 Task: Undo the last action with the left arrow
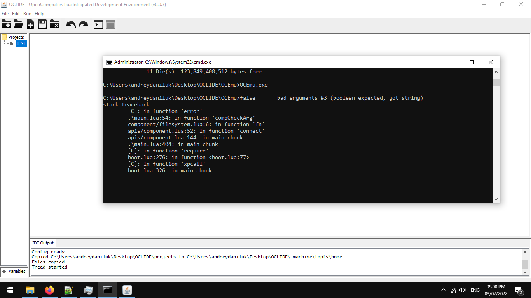click(71, 24)
